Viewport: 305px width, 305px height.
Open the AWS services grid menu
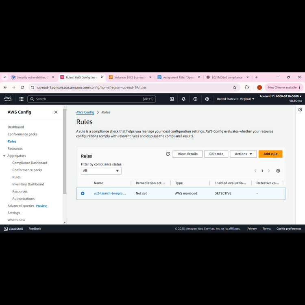coord(22,99)
